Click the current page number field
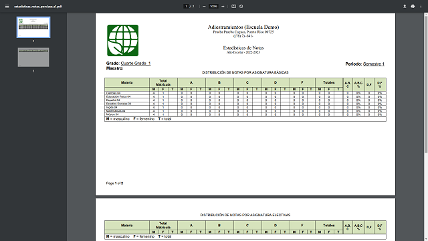The width and height of the screenshot is (428, 241). (x=186, y=6)
